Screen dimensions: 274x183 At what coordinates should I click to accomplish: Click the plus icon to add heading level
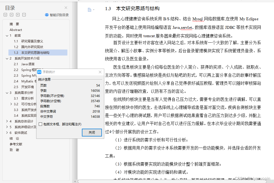[x=18, y=15]
